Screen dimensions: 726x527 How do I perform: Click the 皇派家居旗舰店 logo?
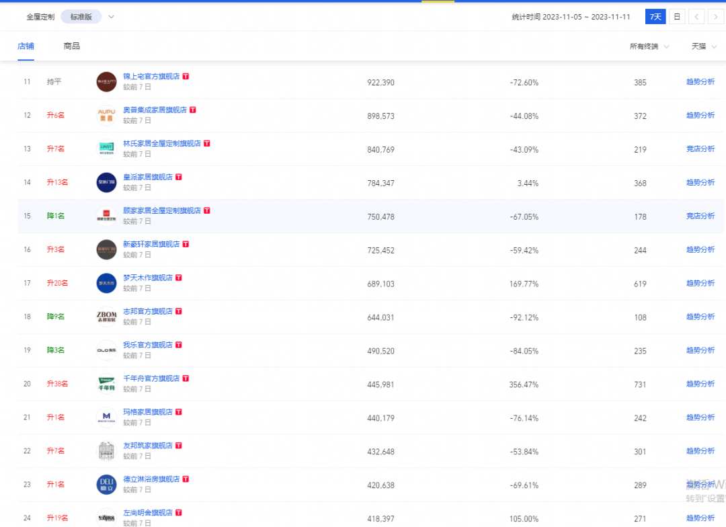pos(106,182)
